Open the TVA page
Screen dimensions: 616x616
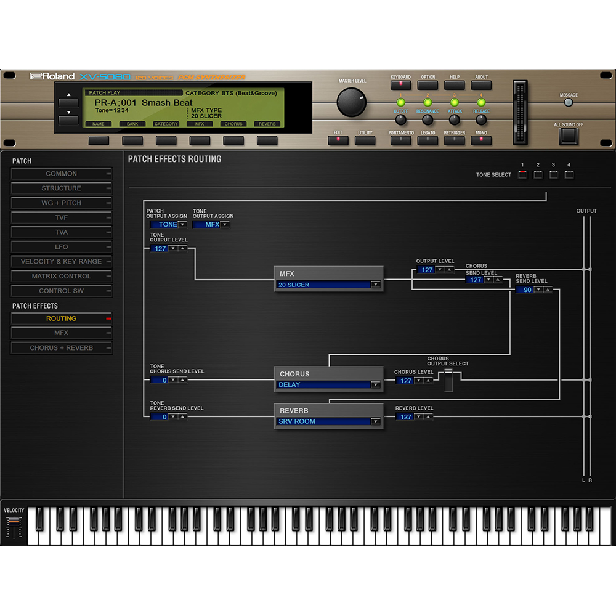pos(62,232)
